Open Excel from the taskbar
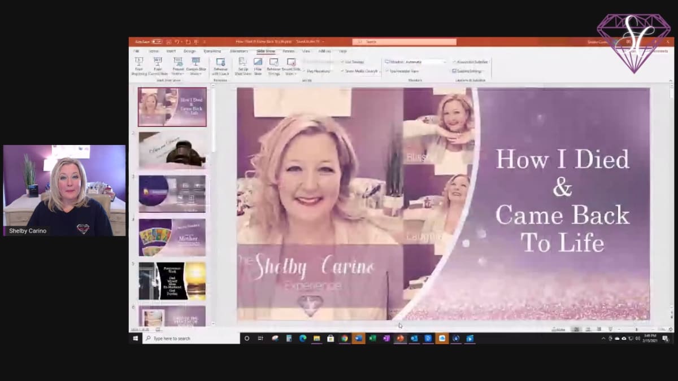678x381 pixels. pos(372,338)
